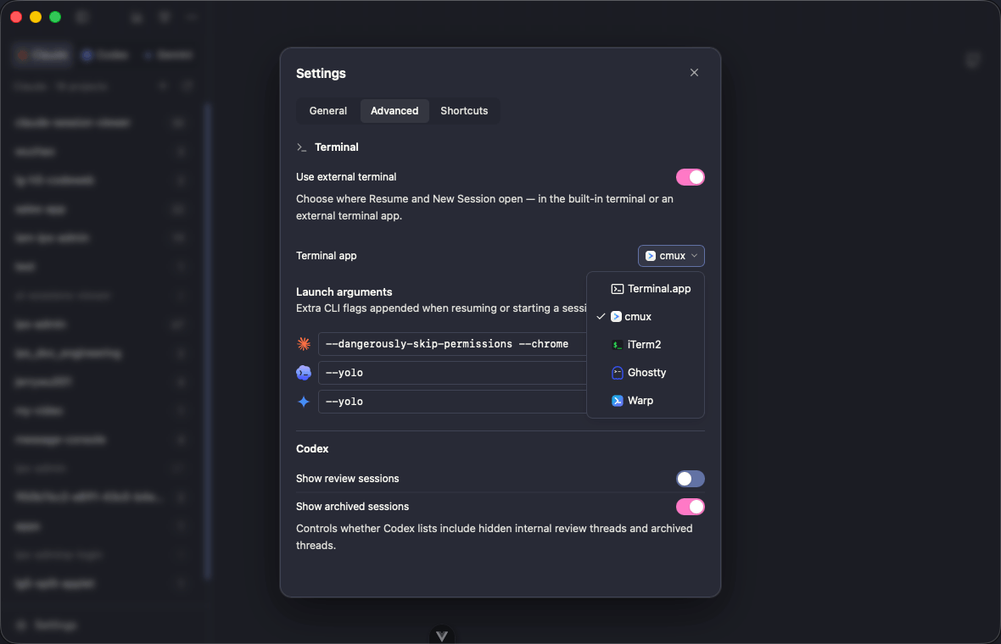Viewport: 1001px width, 644px height.
Task: Edit the Gemini --yolo arguments field
Action: pyautogui.click(x=452, y=402)
